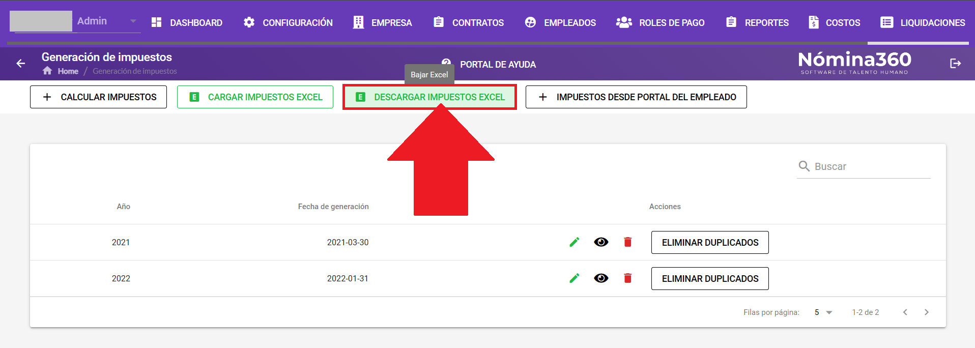Click Cargar Impuestos Excel button
The image size is (975, 348).
point(255,97)
